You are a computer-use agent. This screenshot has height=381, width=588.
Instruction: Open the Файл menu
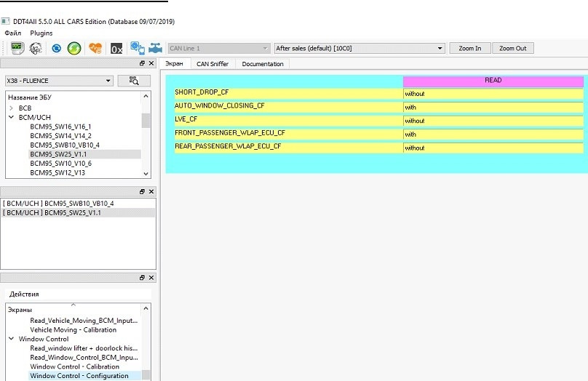click(13, 33)
